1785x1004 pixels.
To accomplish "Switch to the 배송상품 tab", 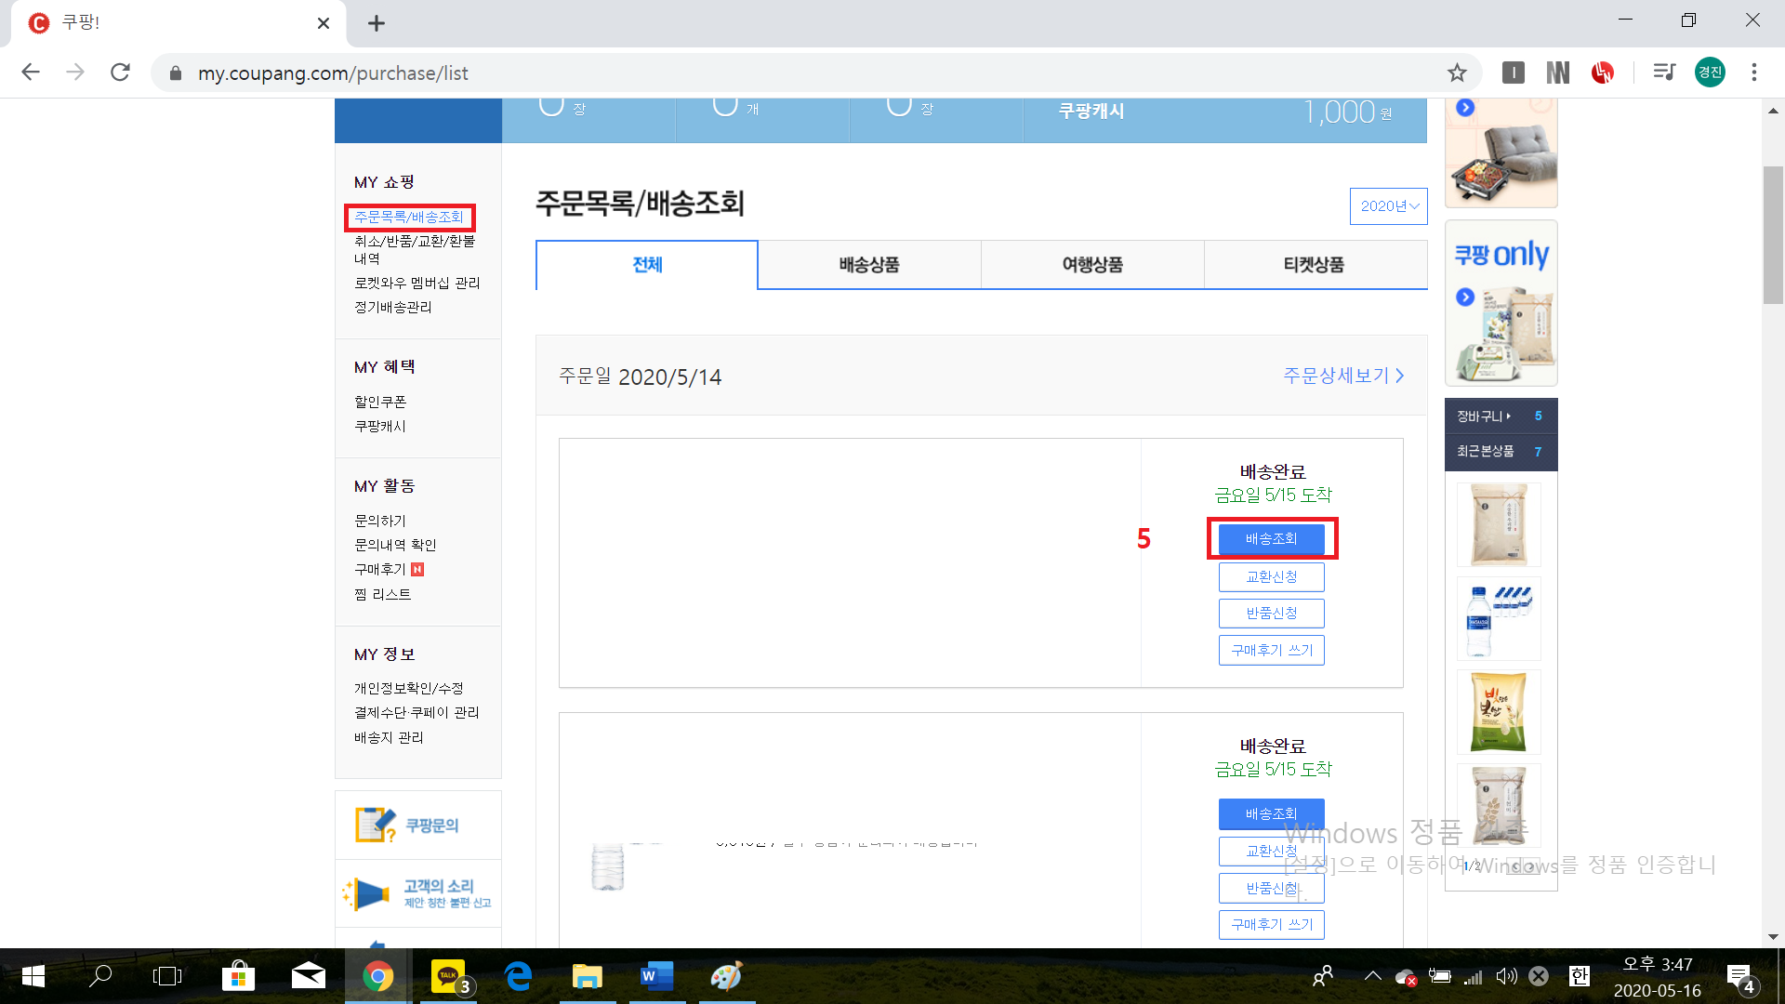I will (869, 265).
